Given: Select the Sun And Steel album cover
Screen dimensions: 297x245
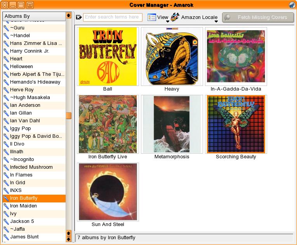Looking at the screenshot, I should [x=108, y=192].
